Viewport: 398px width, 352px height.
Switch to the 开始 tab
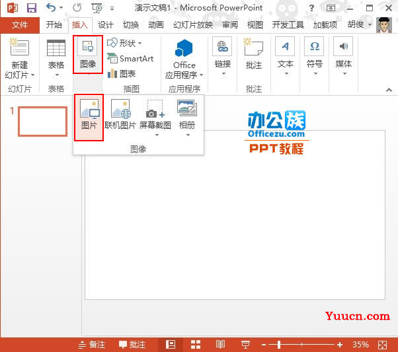pos(54,25)
